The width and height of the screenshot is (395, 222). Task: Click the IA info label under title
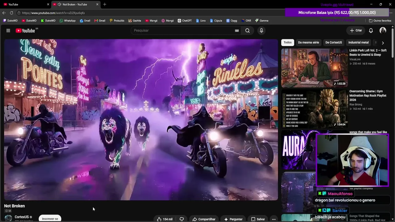click(8, 211)
